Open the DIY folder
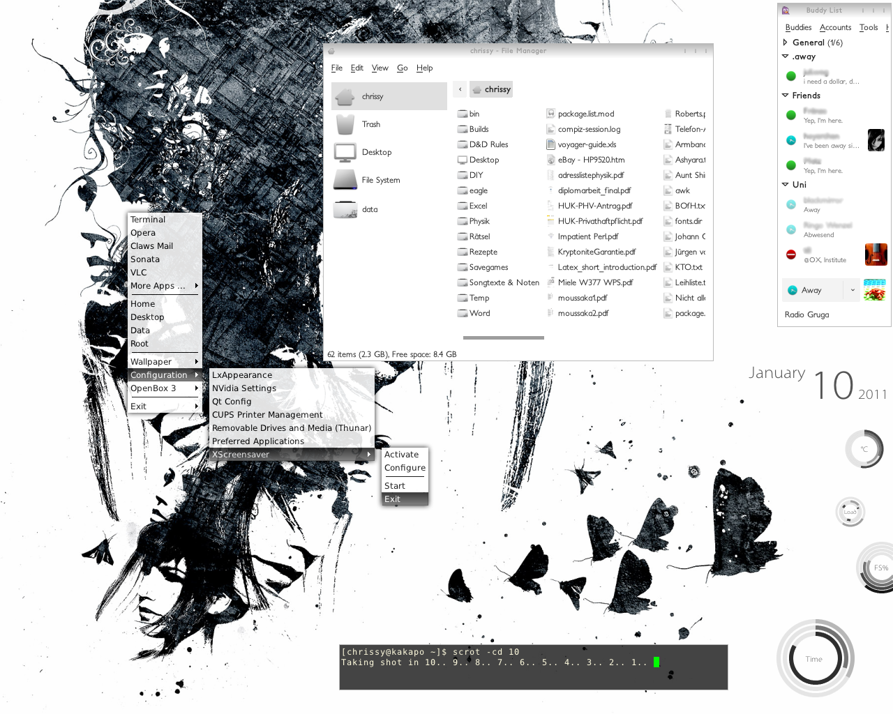 (x=470, y=175)
